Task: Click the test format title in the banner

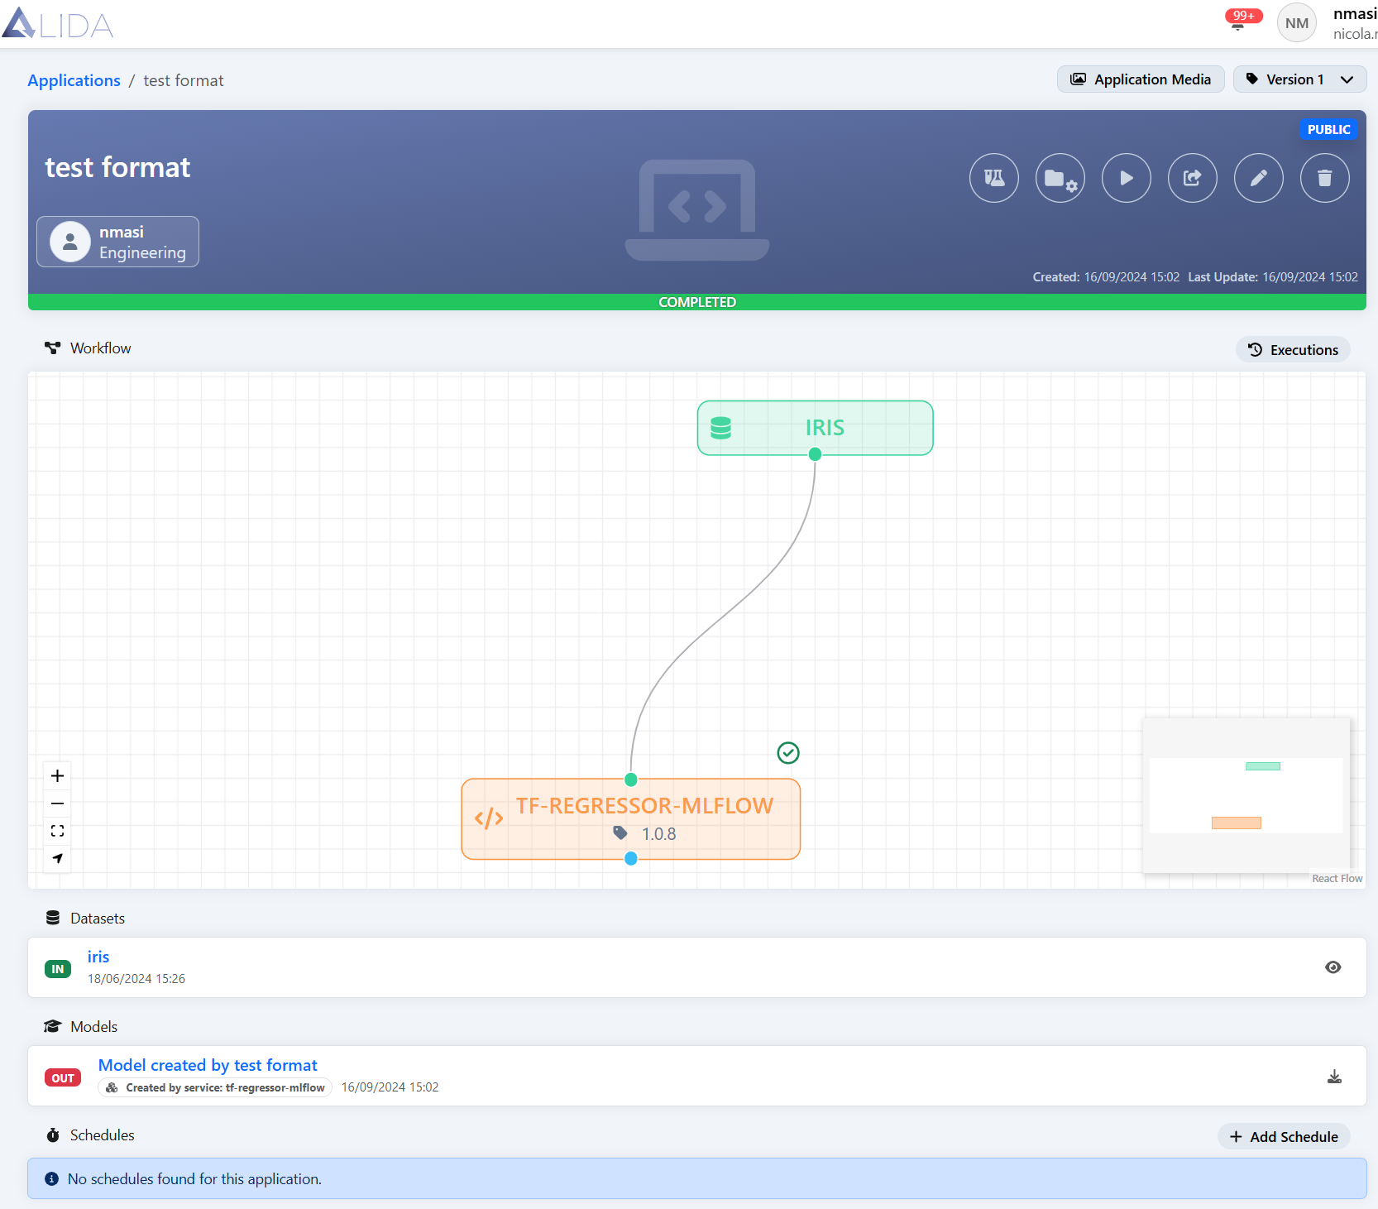Action: [x=117, y=167]
